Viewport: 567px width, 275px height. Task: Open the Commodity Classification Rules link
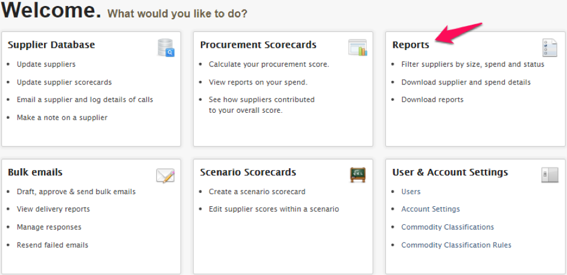click(x=456, y=245)
